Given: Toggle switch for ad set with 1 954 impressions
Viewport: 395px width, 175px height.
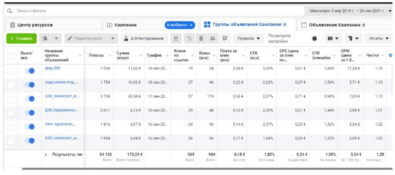Looking at the screenshot, I should pos(30,141).
